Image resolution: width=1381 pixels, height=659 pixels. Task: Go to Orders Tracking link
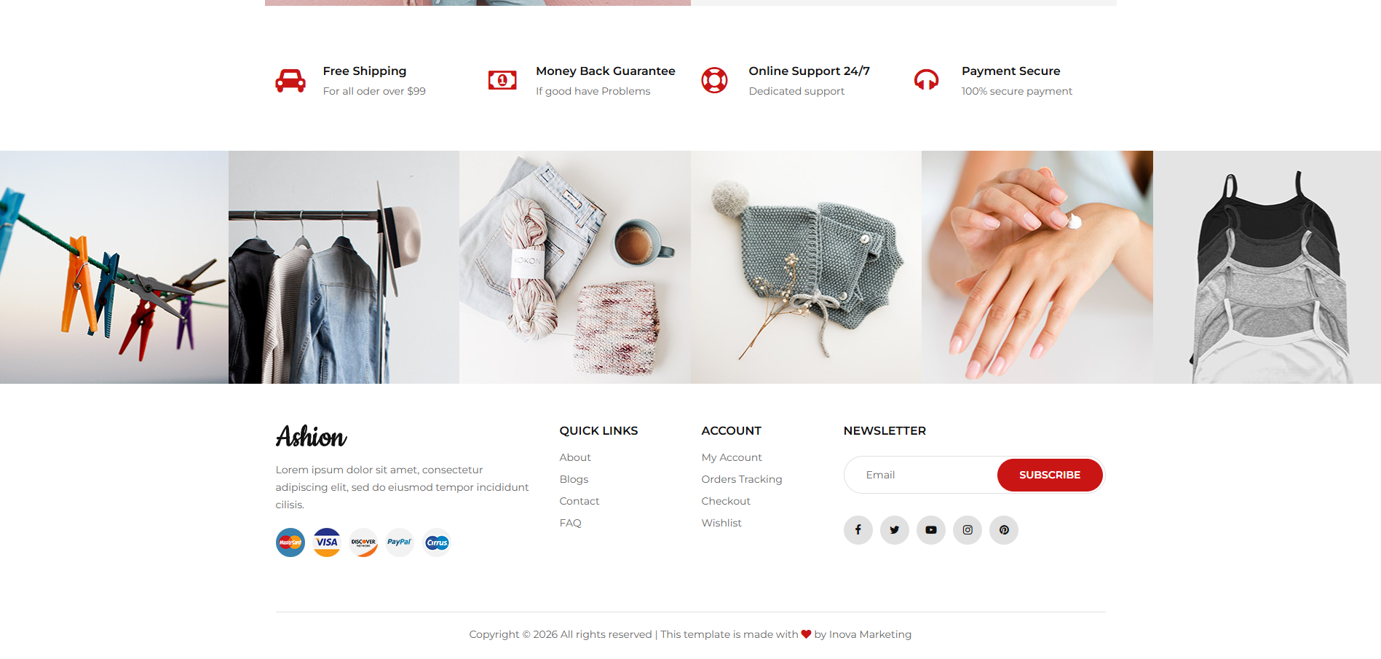[742, 479]
